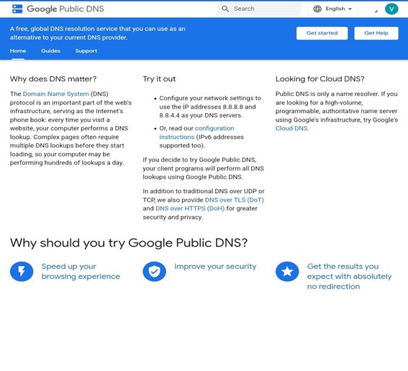Viewport: 408px width, 371px height.
Task: Open the user account avatar V
Action: point(391,9)
